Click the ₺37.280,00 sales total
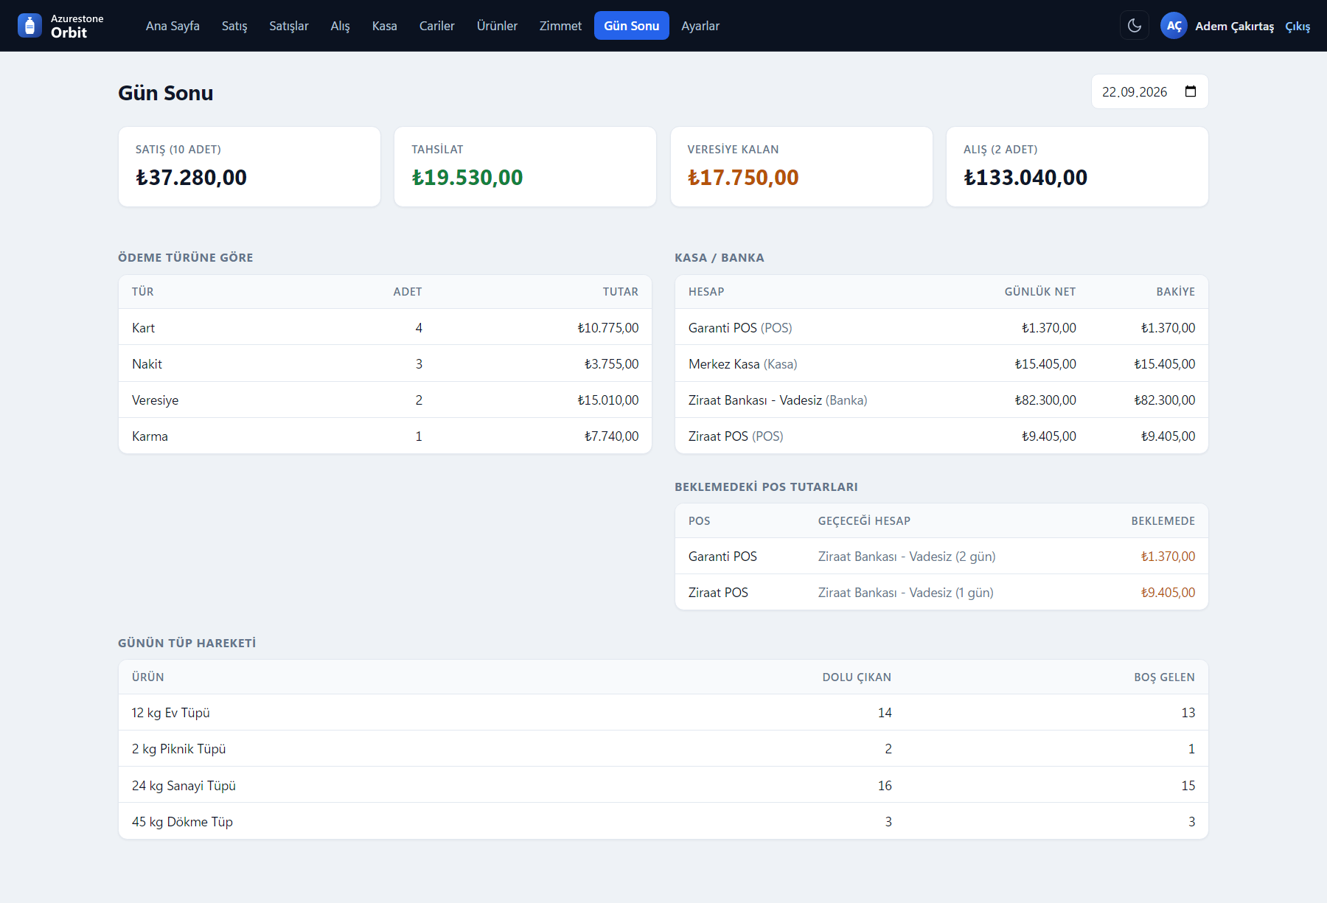Screen dimensions: 1327x903 [191, 178]
